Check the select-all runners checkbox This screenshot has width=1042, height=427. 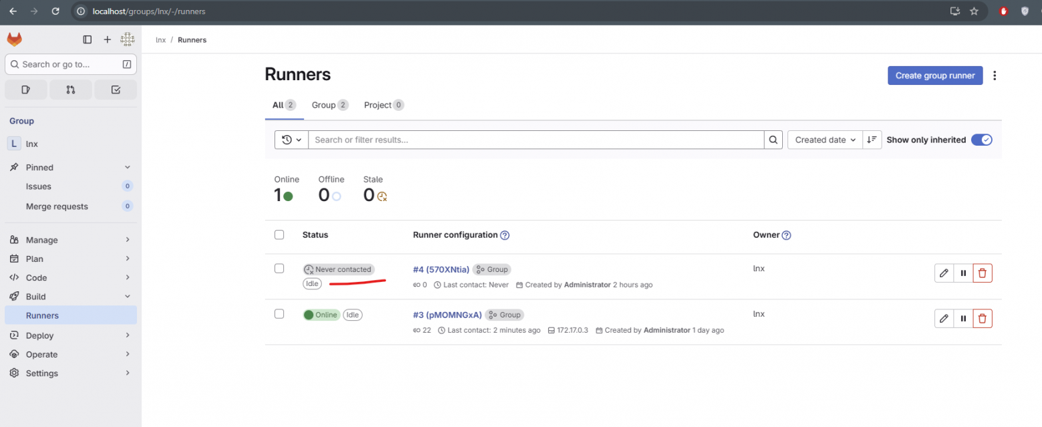[x=279, y=235]
